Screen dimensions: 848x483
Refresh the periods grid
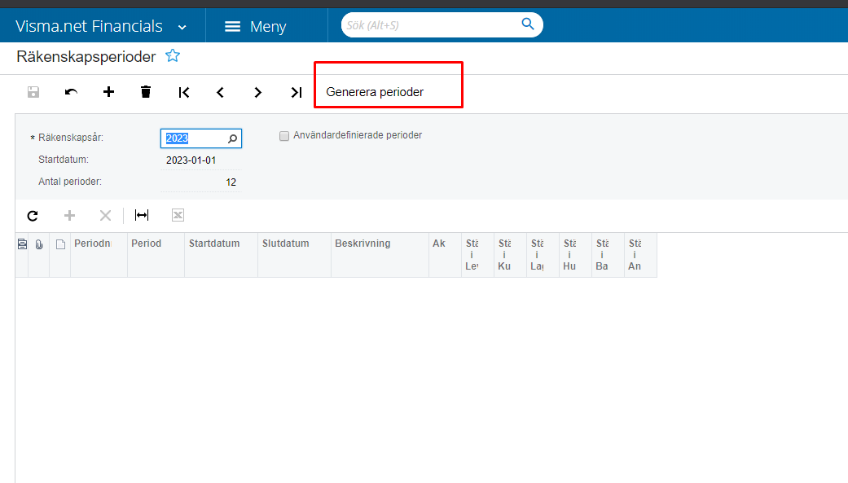pyautogui.click(x=33, y=216)
